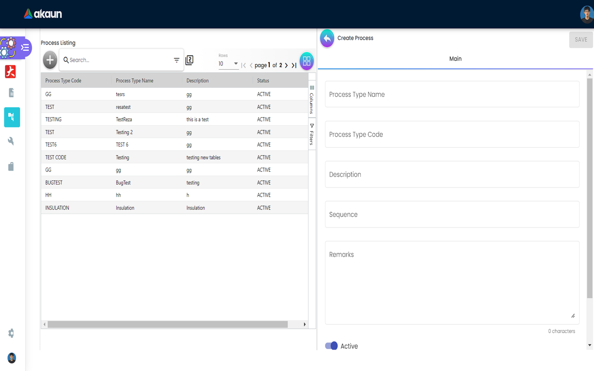This screenshot has width=594, height=371.
Task: Open the Rows per page dropdown
Action: 228,64
